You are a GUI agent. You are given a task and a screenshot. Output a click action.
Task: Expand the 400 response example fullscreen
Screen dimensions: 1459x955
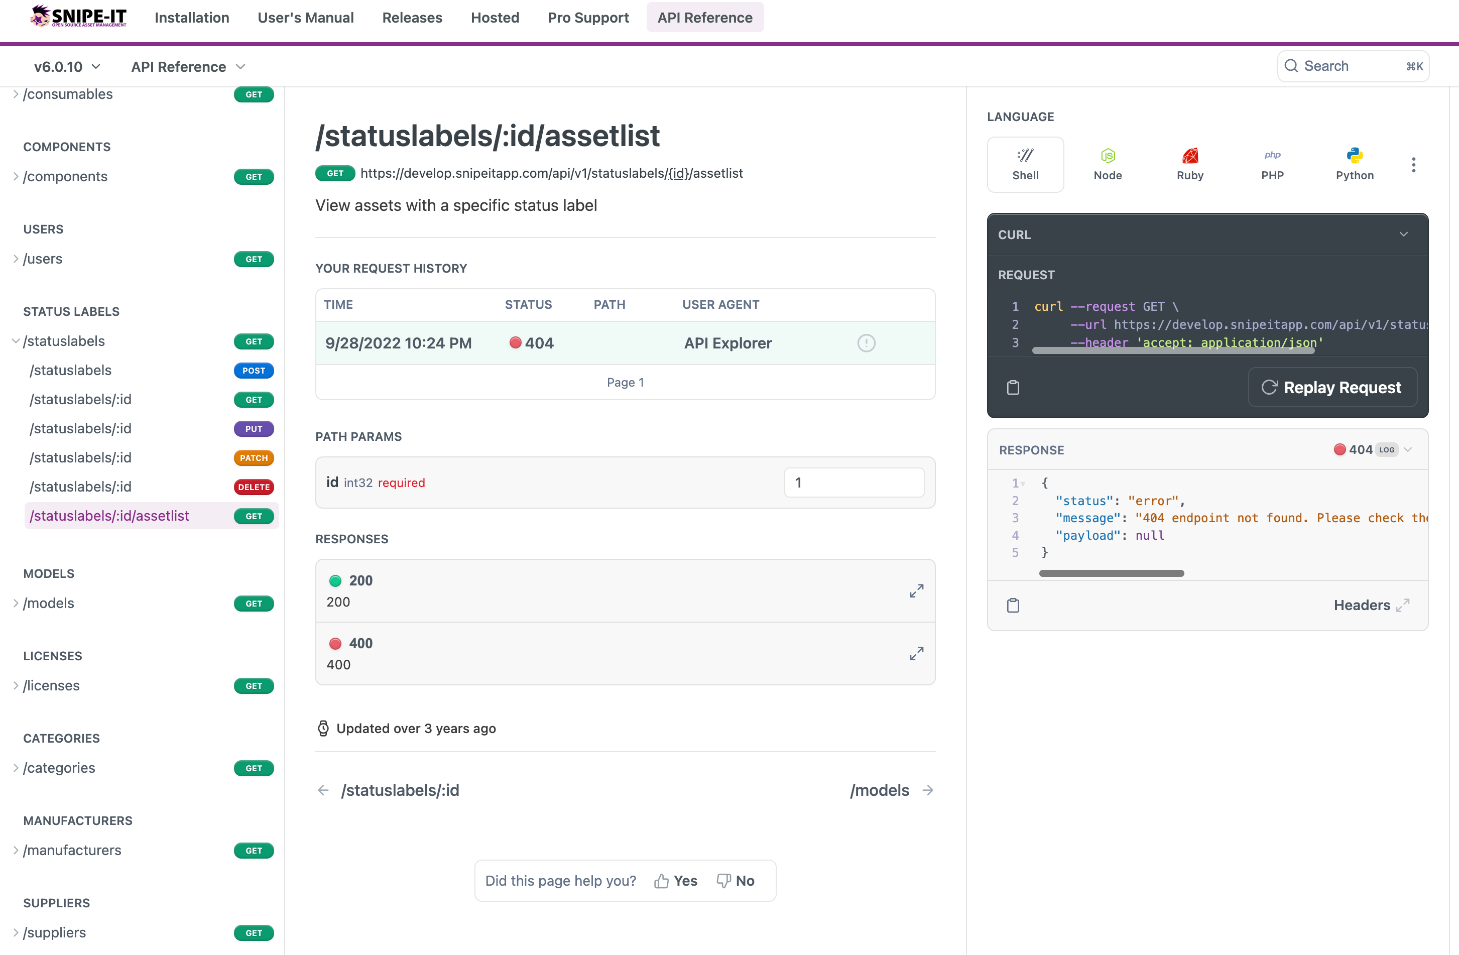916,653
